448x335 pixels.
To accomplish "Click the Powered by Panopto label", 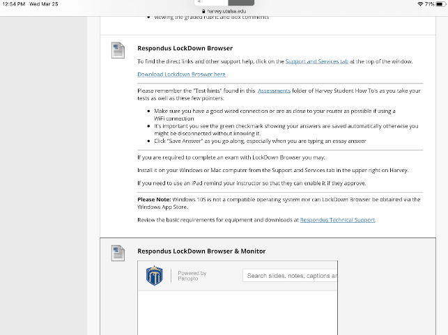I will coord(192,276).
